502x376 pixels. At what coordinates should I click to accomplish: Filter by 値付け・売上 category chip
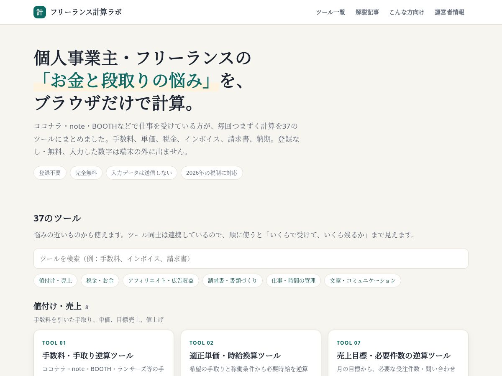pos(55,280)
